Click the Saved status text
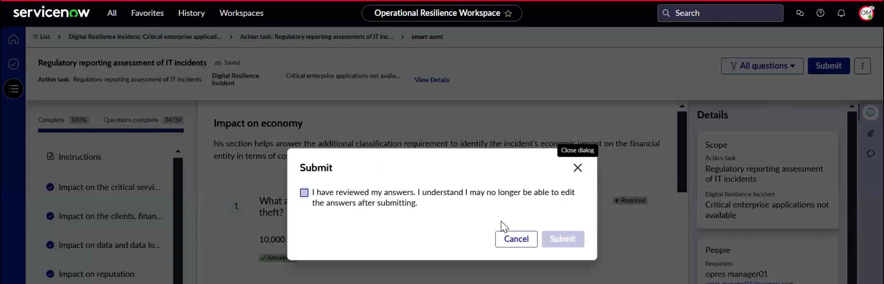Image resolution: width=884 pixels, height=284 pixels. click(x=232, y=62)
